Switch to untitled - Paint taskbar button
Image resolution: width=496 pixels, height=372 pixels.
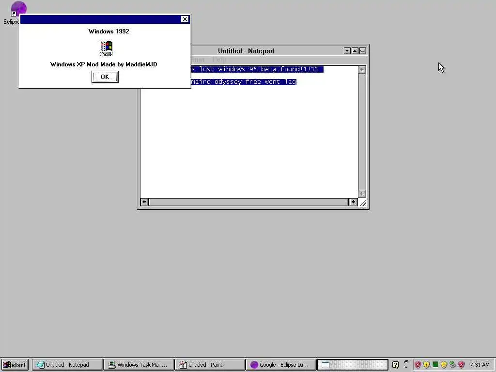pyautogui.click(x=210, y=365)
